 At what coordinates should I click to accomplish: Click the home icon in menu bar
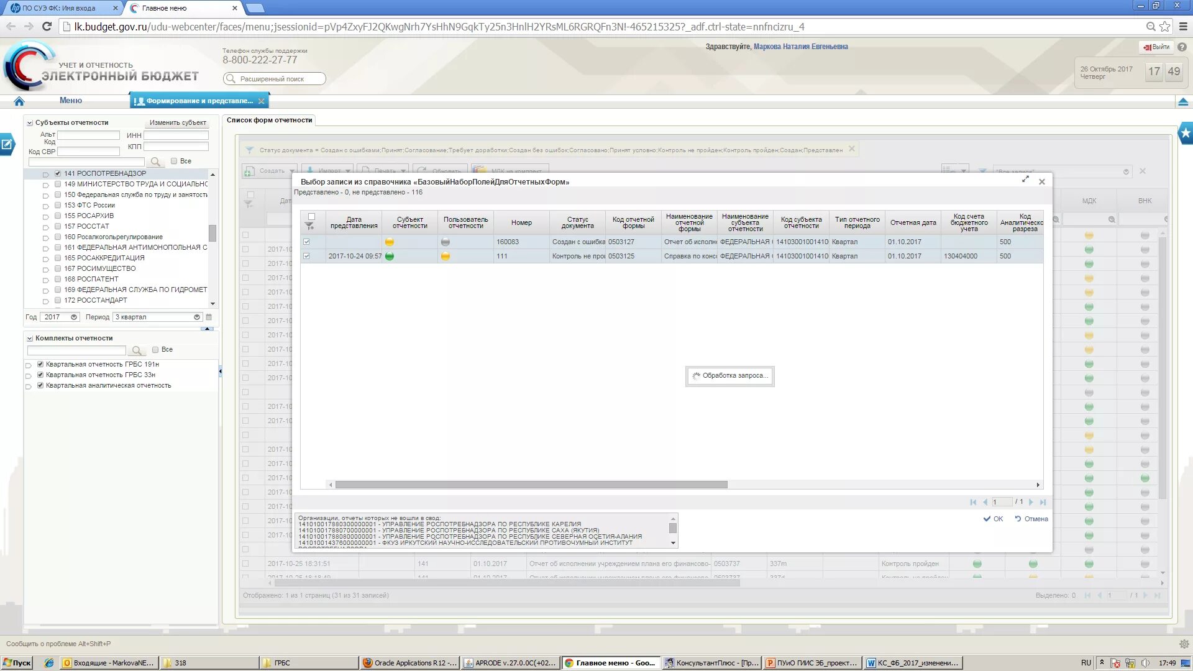[19, 101]
